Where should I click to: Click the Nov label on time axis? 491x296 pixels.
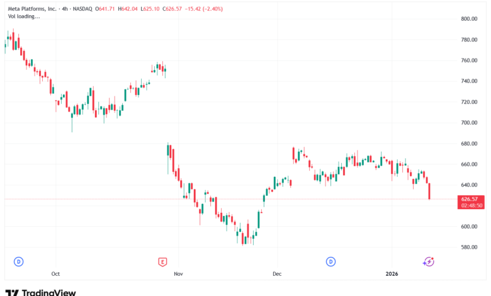point(178,274)
